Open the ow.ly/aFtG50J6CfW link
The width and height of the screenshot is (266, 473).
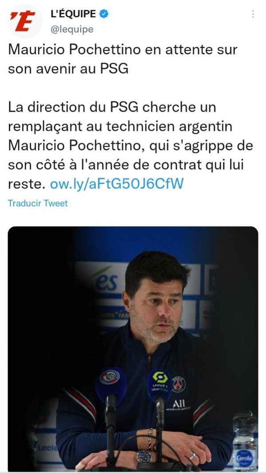pos(117,183)
